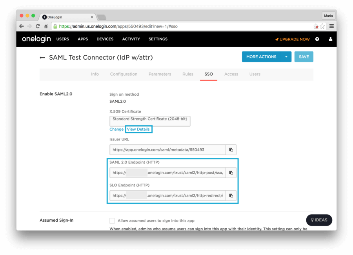The image size is (353, 255).
Task: Expand the More Actions dropdown arrow
Action: 286,57
